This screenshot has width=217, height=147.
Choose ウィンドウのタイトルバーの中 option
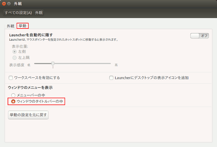[x=13, y=102]
